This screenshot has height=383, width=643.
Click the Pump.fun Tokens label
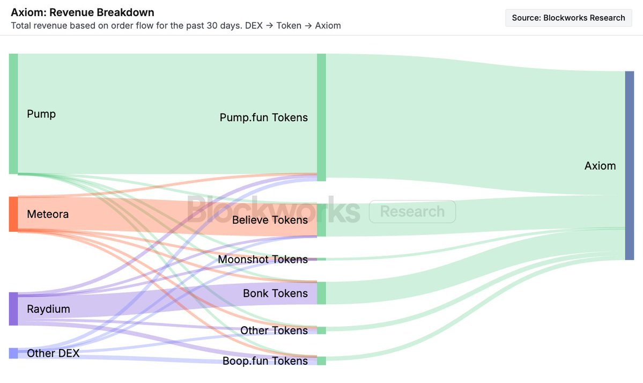[263, 117]
